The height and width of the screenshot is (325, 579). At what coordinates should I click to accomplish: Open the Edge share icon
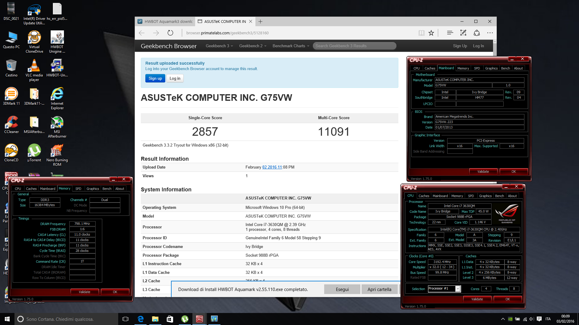point(476,33)
